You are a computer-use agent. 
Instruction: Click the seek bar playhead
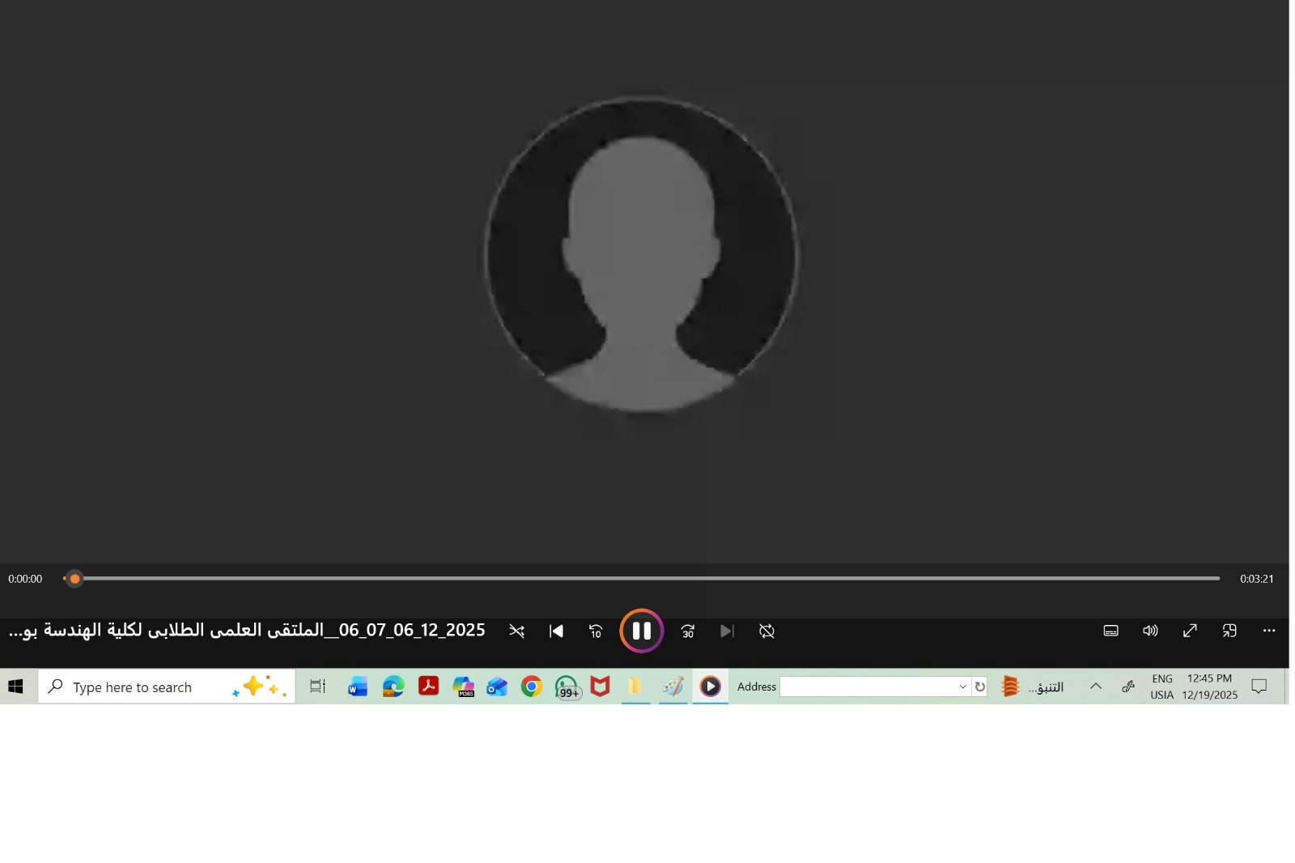pyautogui.click(x=74, y=579)
